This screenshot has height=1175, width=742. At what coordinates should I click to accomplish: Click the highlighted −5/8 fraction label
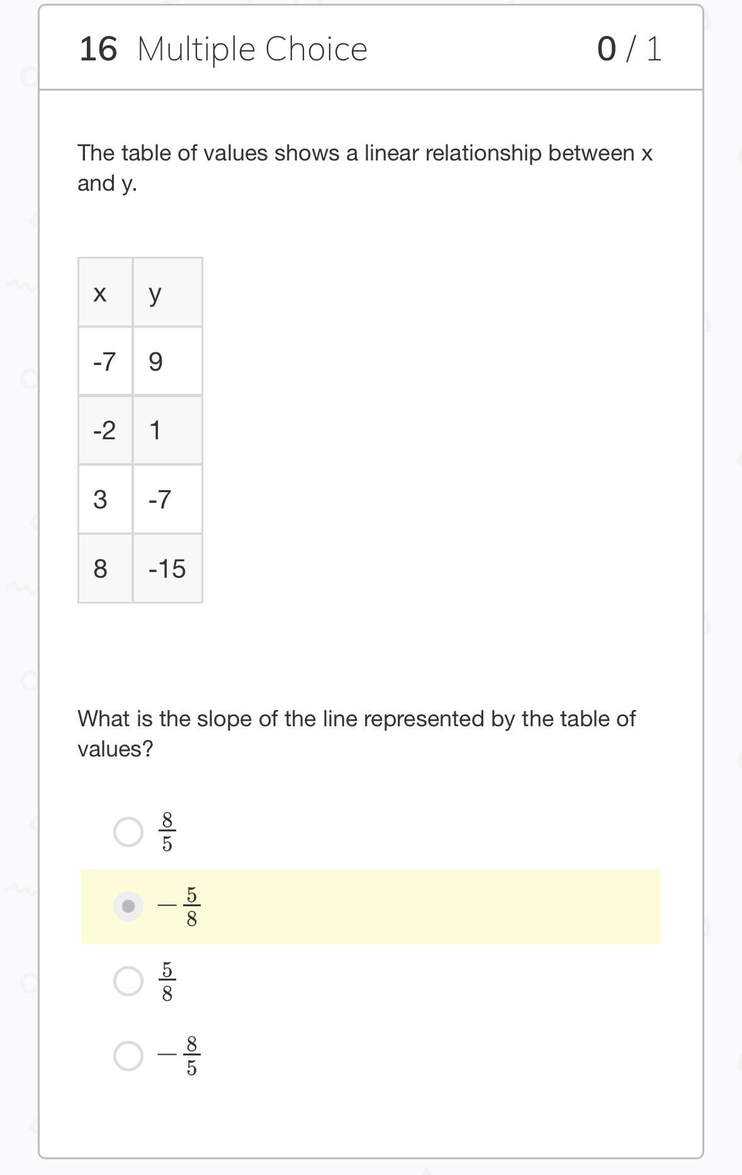tap(180, 906)
